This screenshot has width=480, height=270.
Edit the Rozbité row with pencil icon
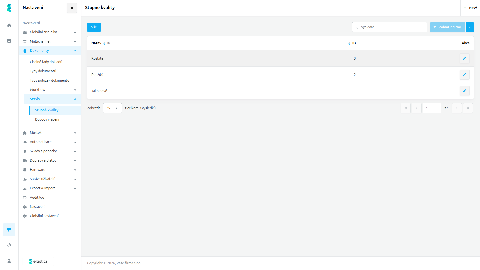464,58
